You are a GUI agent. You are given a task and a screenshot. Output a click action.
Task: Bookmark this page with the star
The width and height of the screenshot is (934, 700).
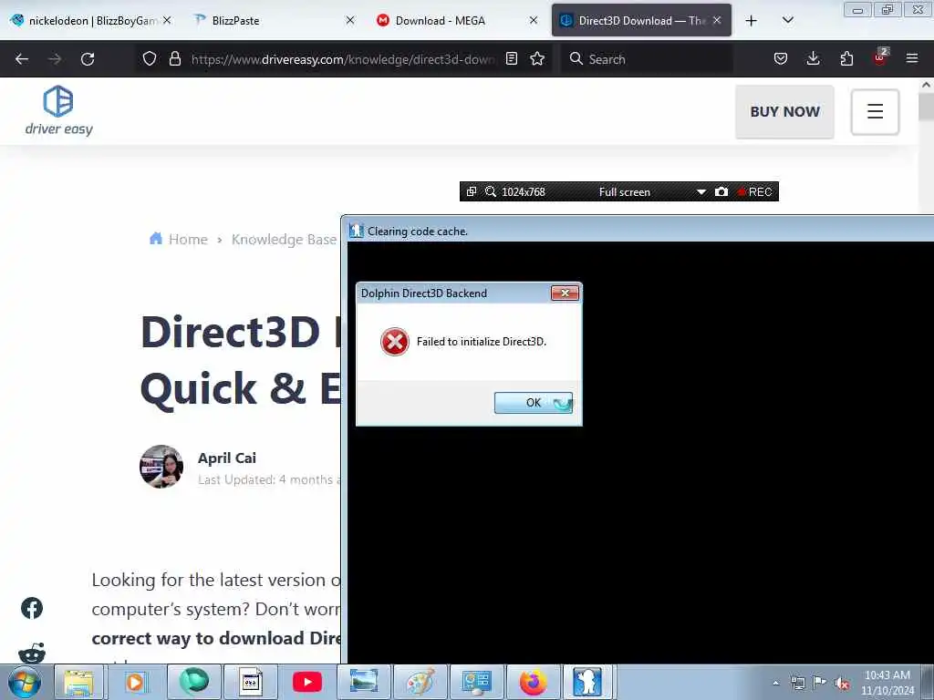[537, 58]
